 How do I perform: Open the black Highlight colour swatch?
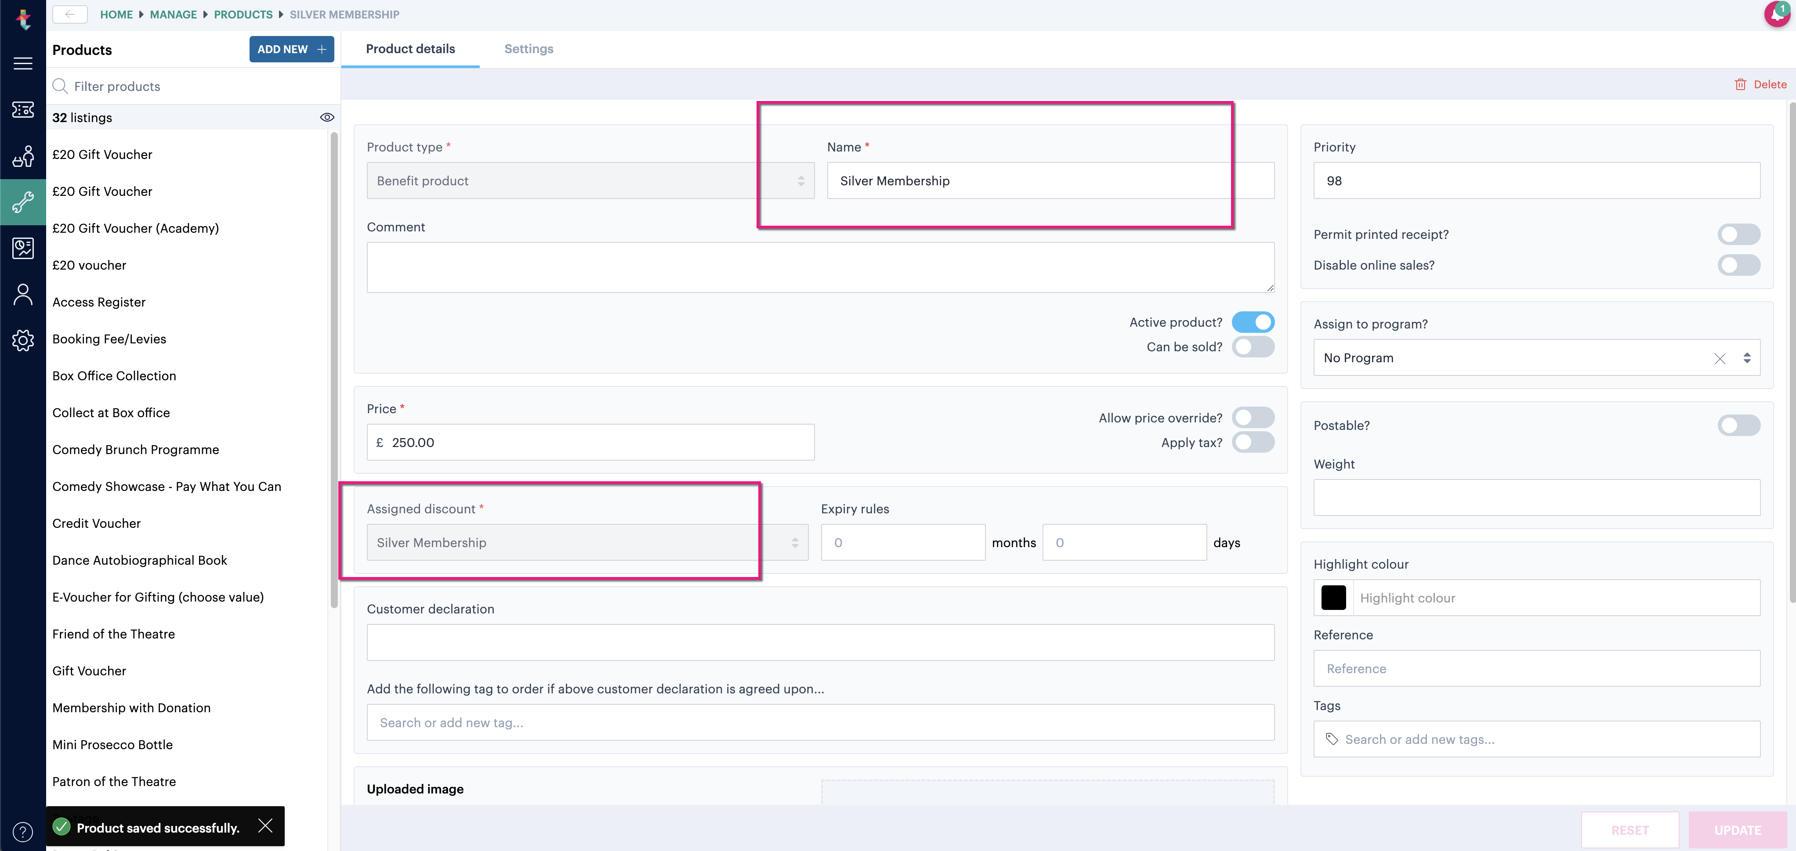[1333, 597]
